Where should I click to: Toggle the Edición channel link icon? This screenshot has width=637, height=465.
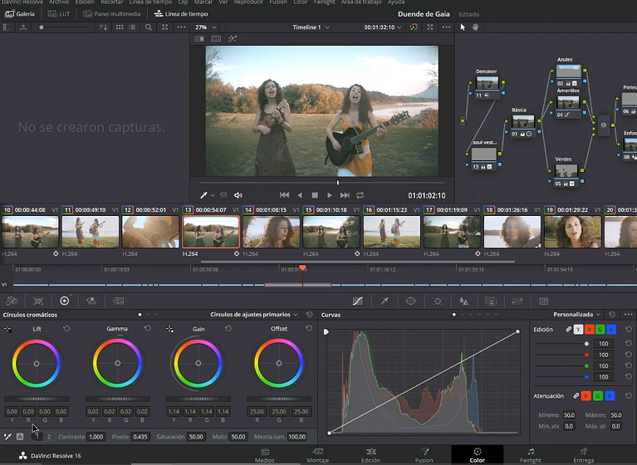tap(568, 330)
